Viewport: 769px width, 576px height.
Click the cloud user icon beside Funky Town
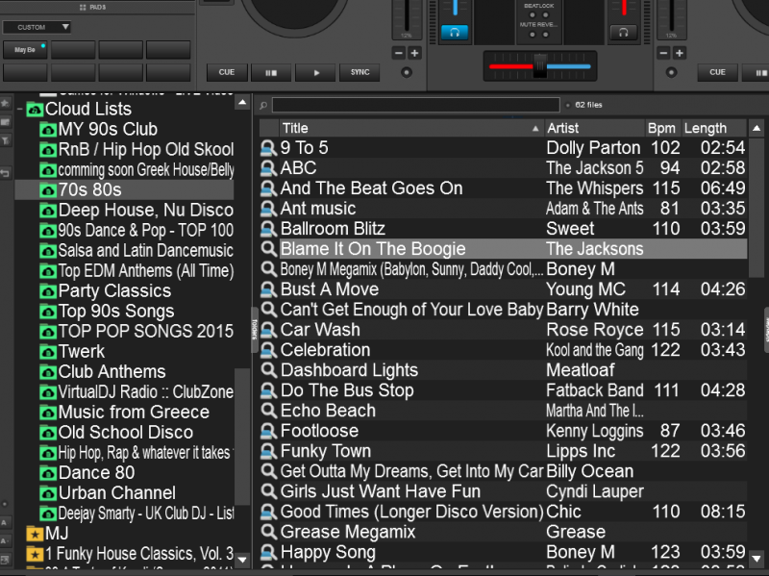[268, 451]
